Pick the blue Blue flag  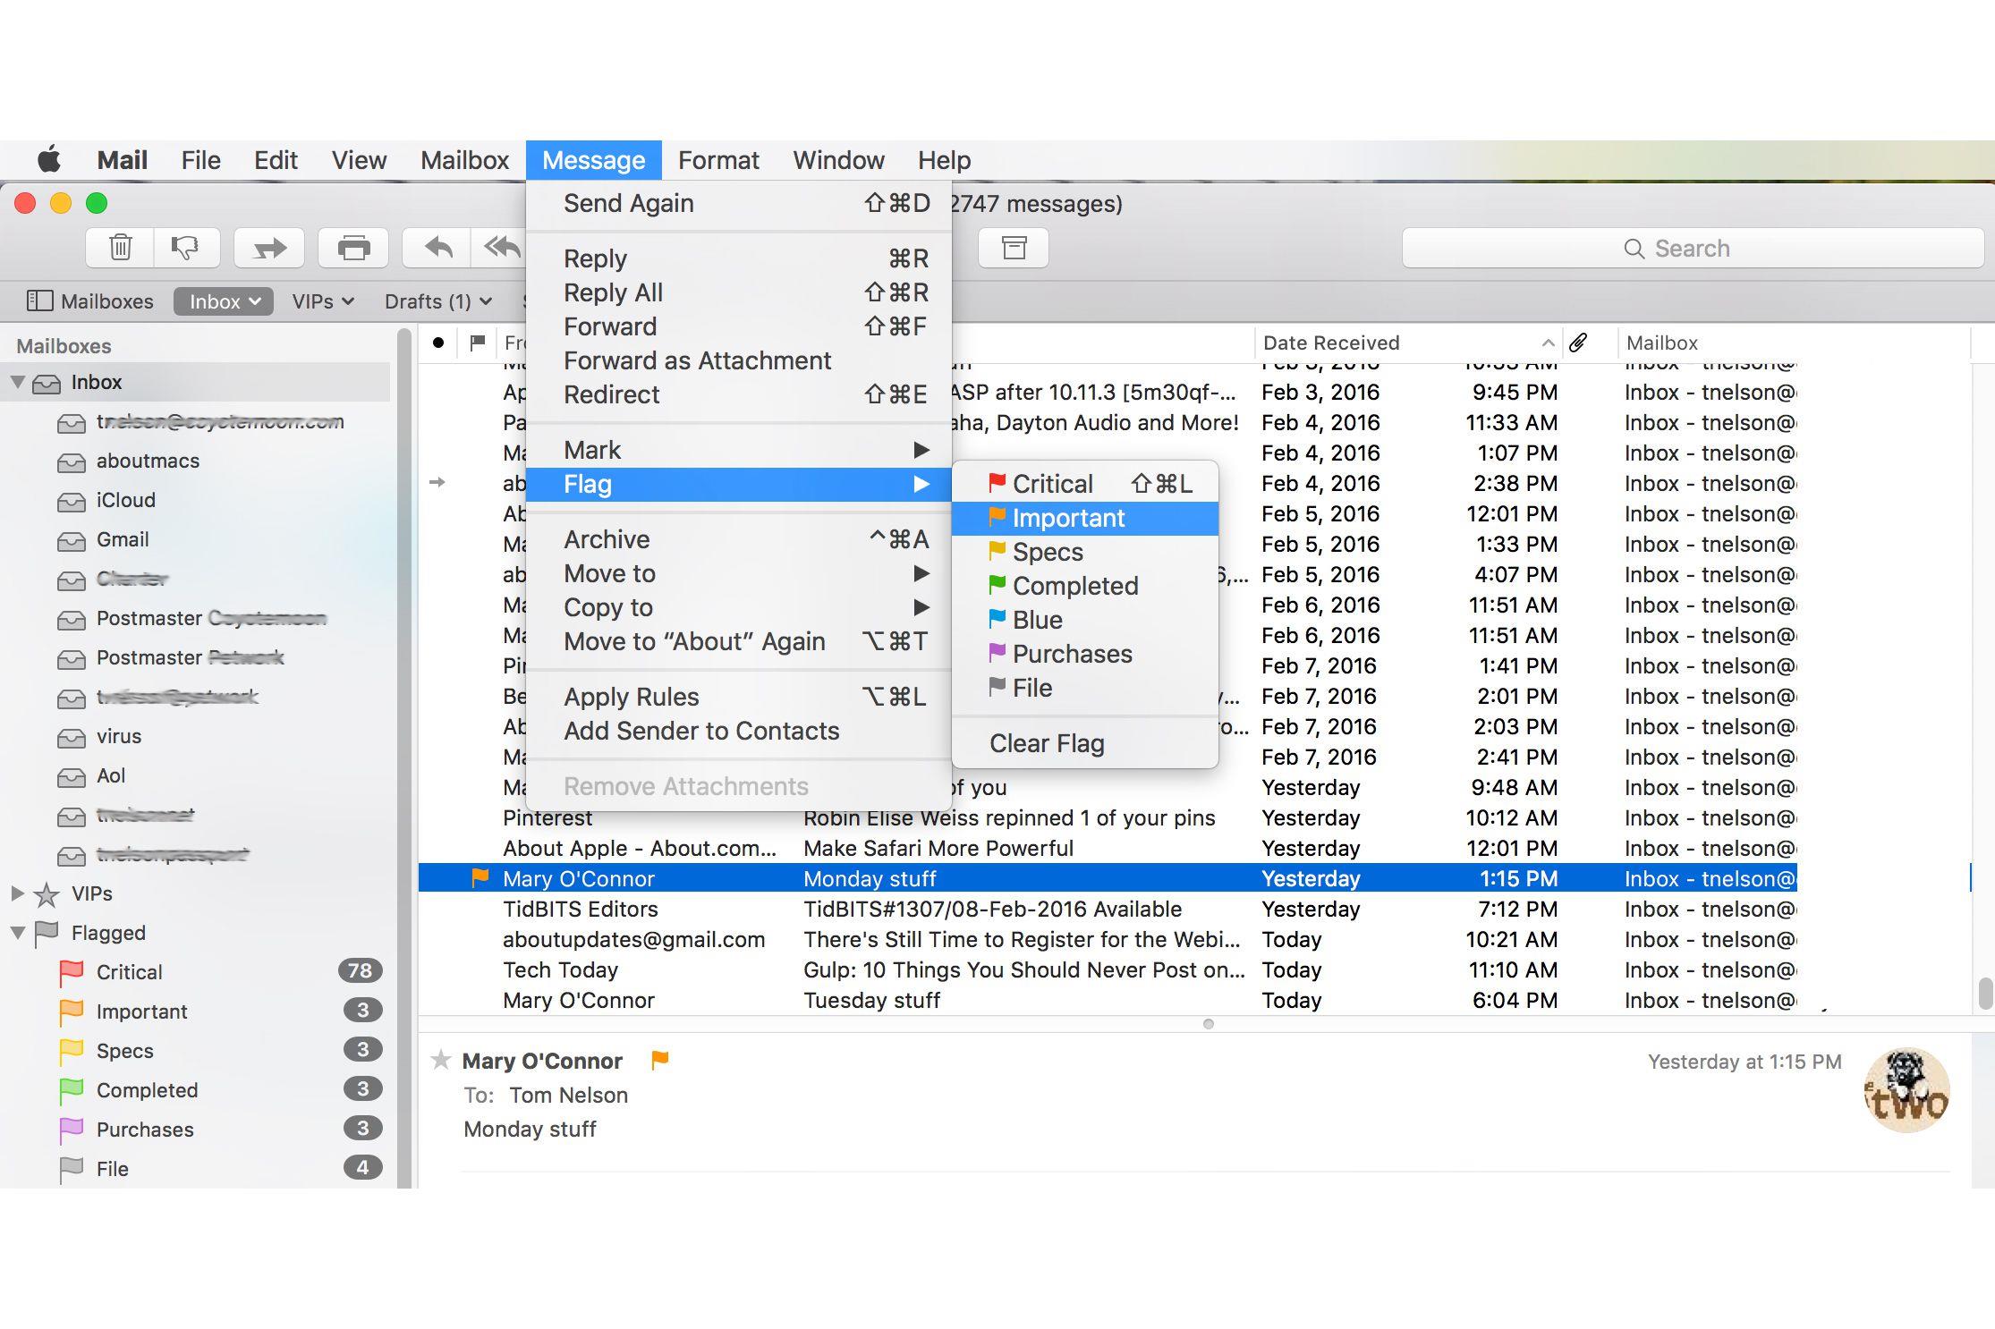1084,620
